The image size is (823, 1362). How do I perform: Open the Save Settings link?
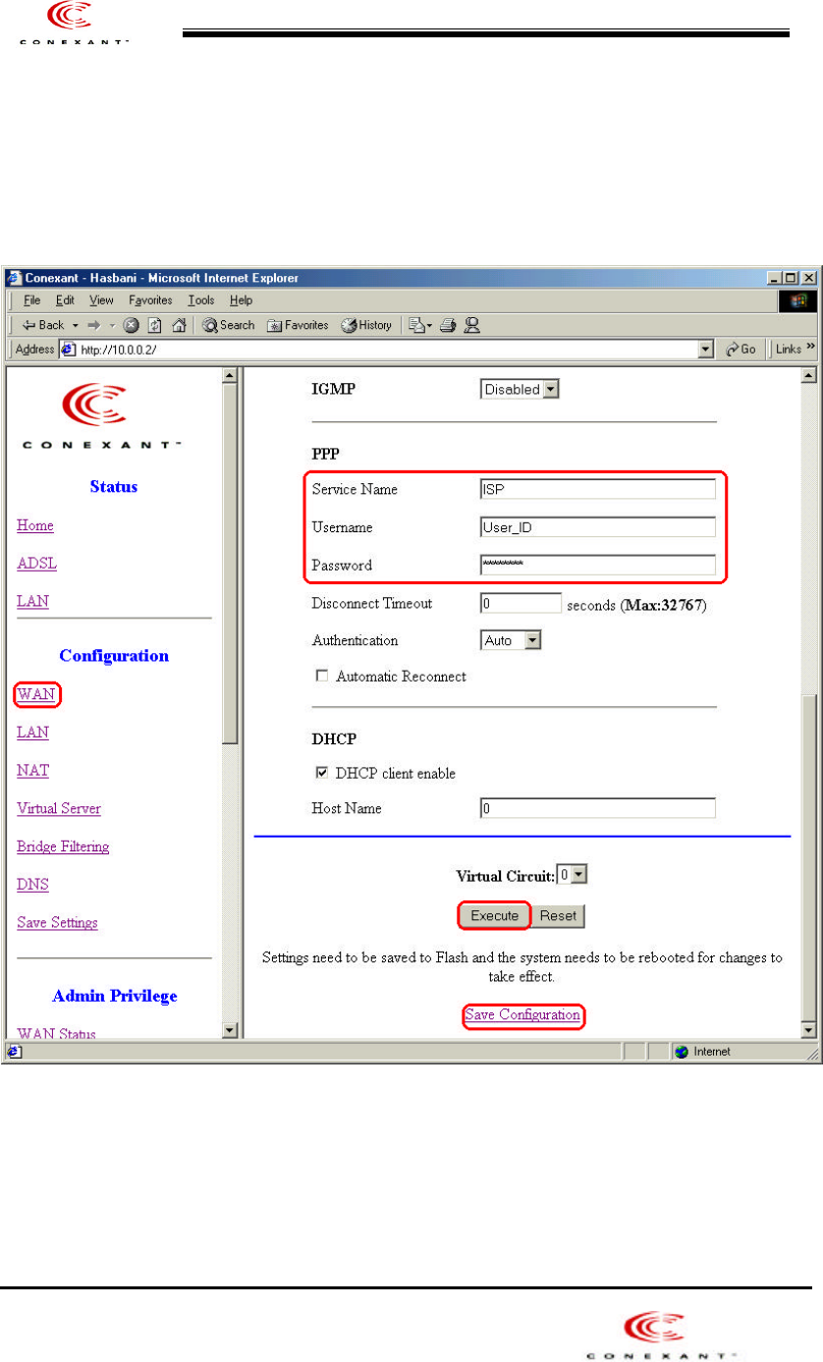click(x=57, y=922)
